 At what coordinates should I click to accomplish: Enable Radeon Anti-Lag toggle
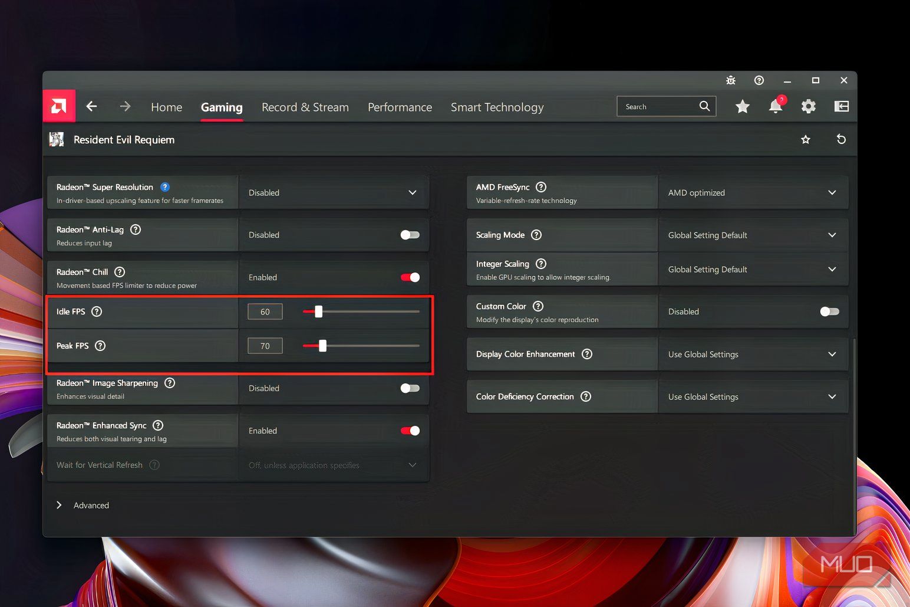410,235
